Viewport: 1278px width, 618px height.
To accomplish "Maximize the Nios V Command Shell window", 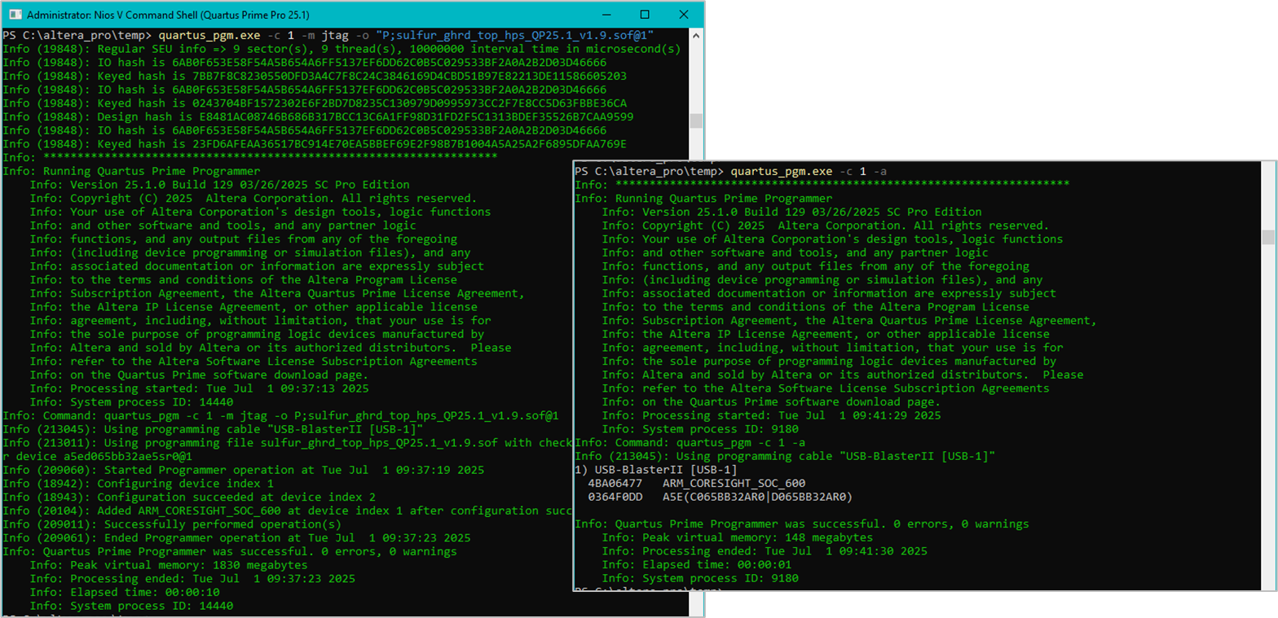I will [x=645, y=15].
